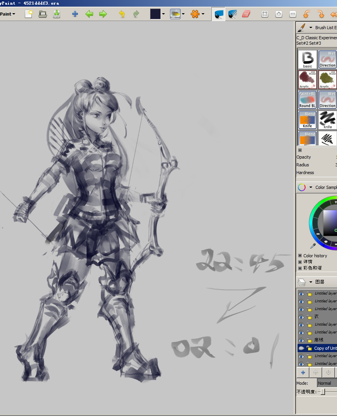This screenshot has width=337, height=417.
Task: Click the orange brush settings asterisk icon
Action: [195, 14]
